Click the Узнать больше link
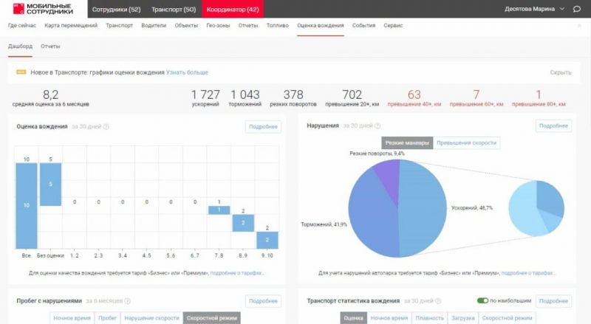The width and height of the screenshot is (591, 324). [x=187, y=72]
